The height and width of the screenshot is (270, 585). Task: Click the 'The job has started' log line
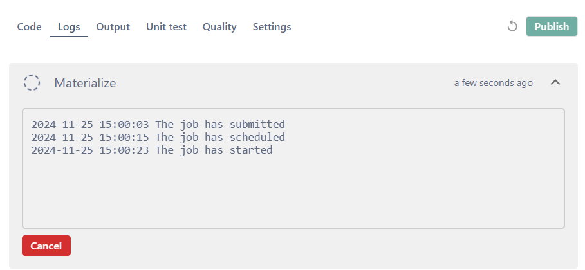[x=152, y=150]
